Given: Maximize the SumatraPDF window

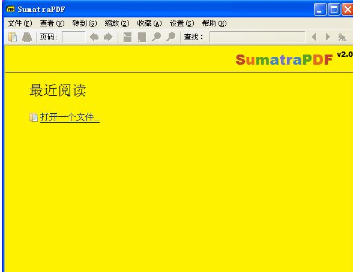Looking at the screenshot, I should point(334,10).
